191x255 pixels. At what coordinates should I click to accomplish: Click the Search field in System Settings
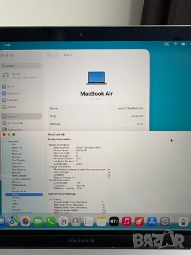pos(21,66)
